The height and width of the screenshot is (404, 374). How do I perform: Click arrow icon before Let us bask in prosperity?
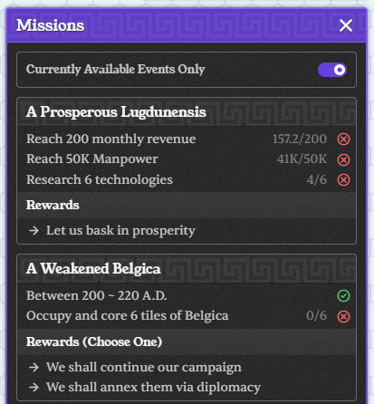click(x=34, y=231)
